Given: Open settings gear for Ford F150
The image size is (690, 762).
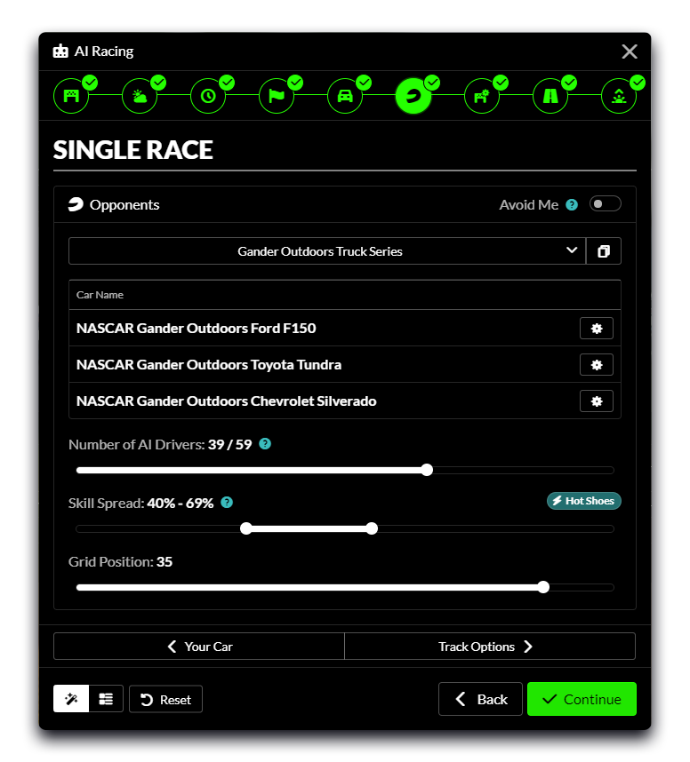Looking at the screenshot, I should point(597,329).
